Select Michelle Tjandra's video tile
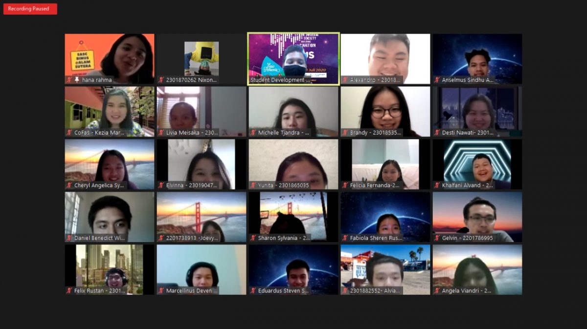Image resolution: width=587 pixels, height=329 pixels. click(x=293, y=111)
